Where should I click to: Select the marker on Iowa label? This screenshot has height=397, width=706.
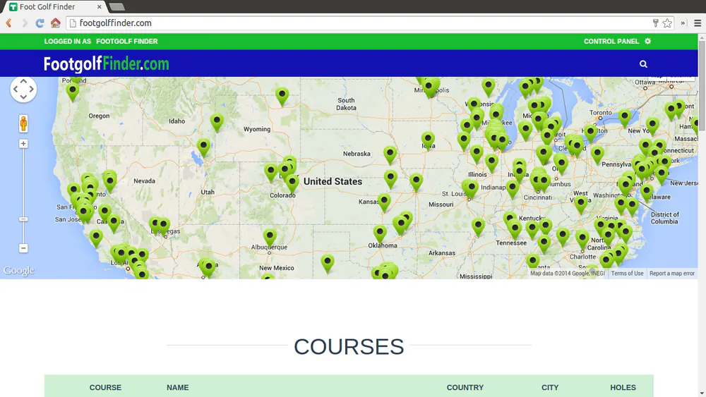[x=428, y=140]
